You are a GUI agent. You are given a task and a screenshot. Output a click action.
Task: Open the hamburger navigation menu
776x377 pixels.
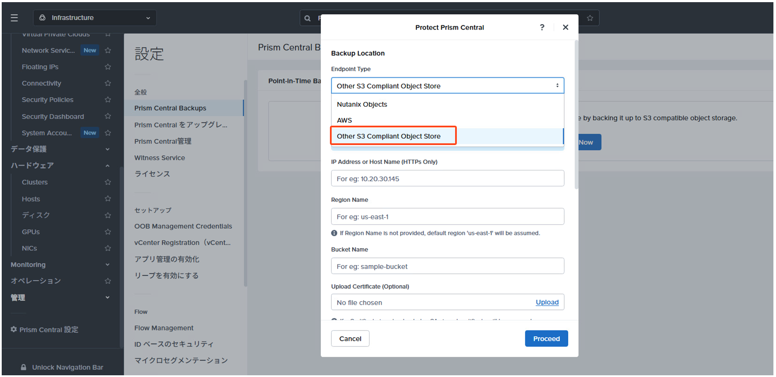pos(14,18)
